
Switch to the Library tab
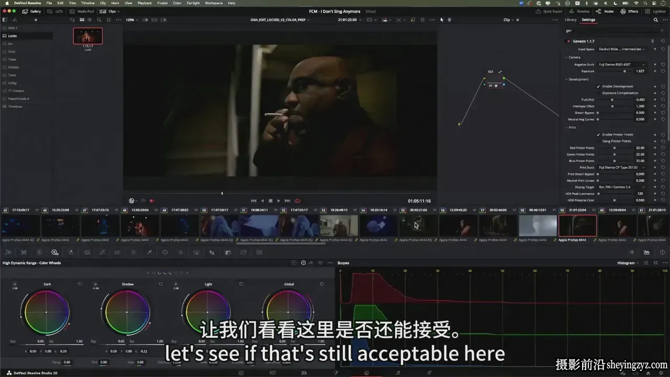(x=571, y=20)
